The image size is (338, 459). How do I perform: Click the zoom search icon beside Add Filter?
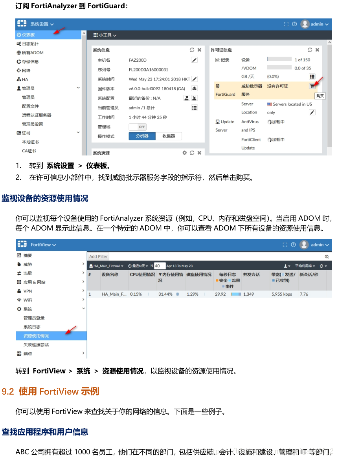(327, 256)
